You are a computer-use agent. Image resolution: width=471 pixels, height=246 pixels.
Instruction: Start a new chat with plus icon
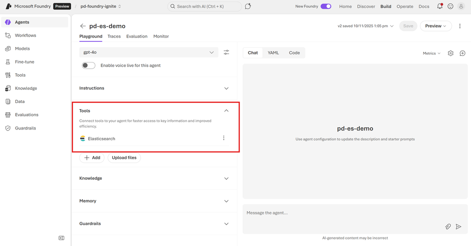pyautogui.click(x=463, y=53)
